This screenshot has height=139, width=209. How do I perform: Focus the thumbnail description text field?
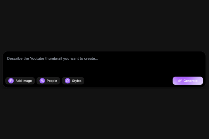point(104,64)
